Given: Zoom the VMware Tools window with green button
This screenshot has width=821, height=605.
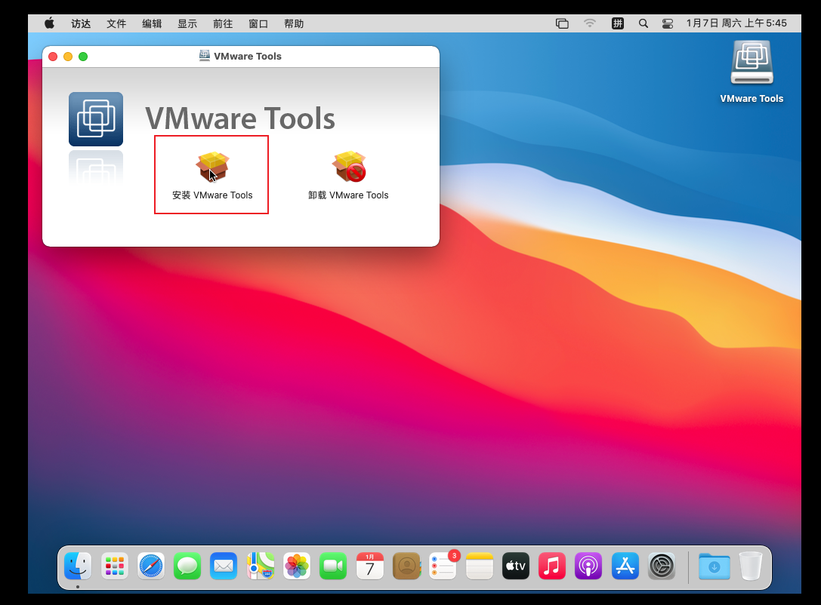Looking at the screenshot, I should [x=83, y=57].
